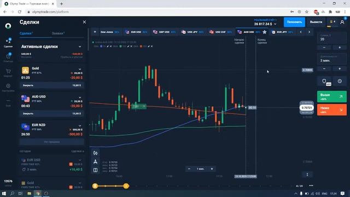The width and height of the screenshot is (350, 197).
Task: Switch to the EUR USD asset tab
Action: [137, 32]
